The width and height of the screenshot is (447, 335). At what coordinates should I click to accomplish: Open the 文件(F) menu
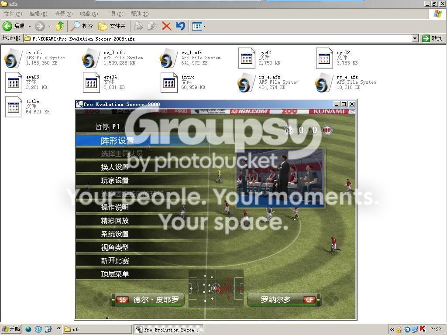coord(13,14)
